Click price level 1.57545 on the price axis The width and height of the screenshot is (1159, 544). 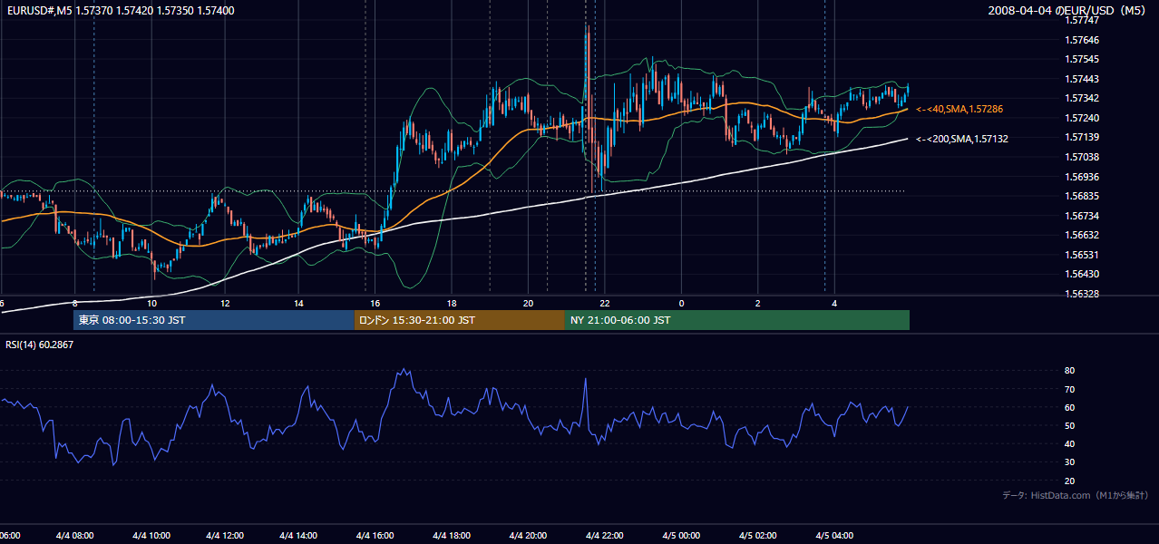click(1082, 59)
